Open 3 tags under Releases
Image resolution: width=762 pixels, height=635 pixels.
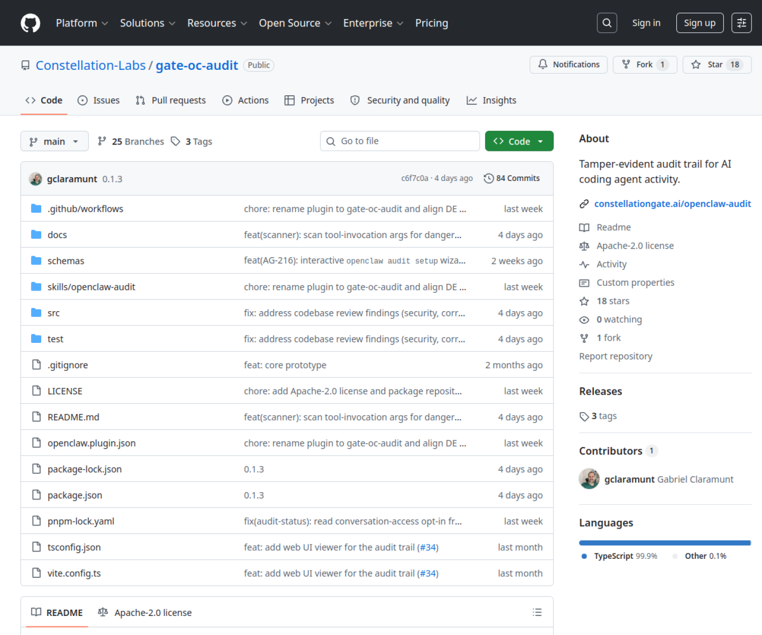pos(598,416)
